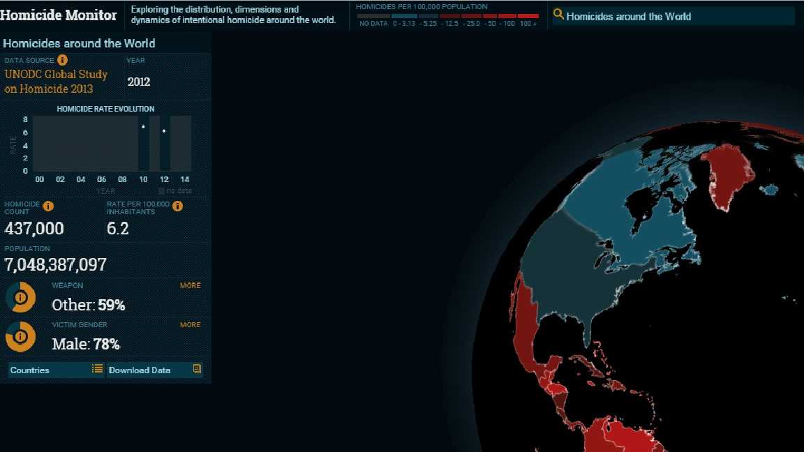This screenshot has height=452, width=804.
Task: Click the Homicide Monitor title
Action: coord(59,15)
